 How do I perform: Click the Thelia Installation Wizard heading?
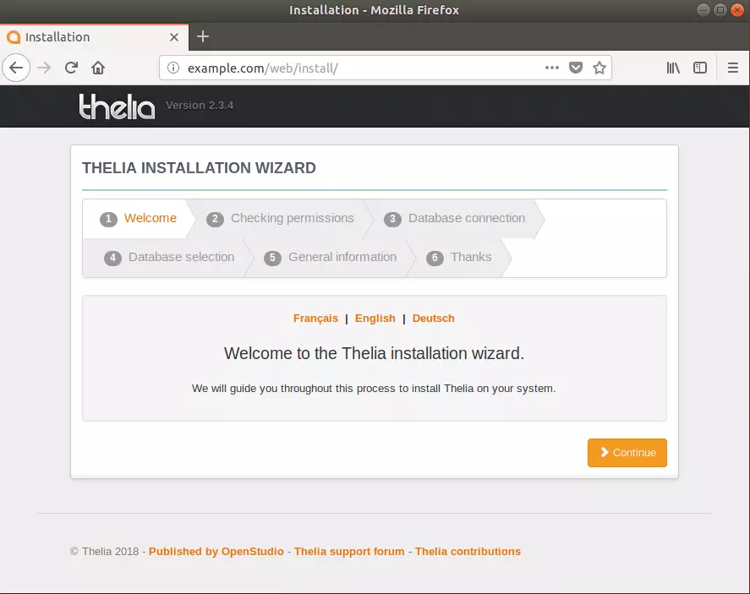tap(199, 168)
